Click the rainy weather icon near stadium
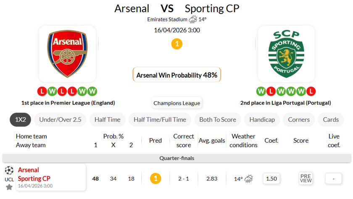Image resolution: width=353 pixels, height=199 pixels. (193, 19)
